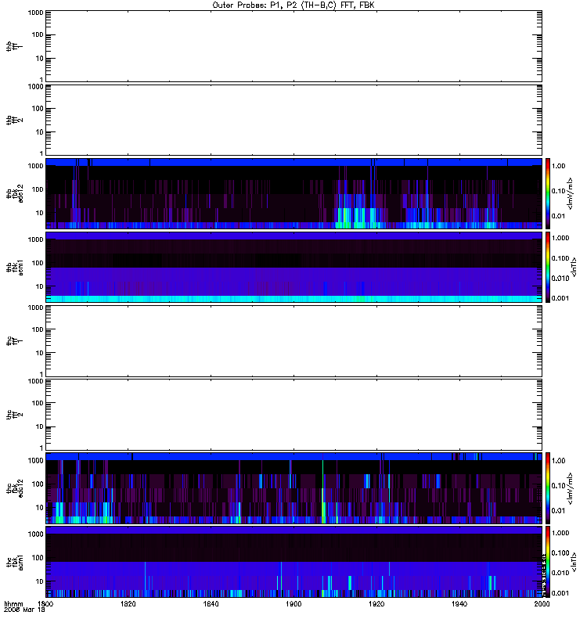The height and width of the screenshot is (626, 587).
Task: Click the 'thc fbk scm1' y-axis label
Action: [x=15, y=562]
